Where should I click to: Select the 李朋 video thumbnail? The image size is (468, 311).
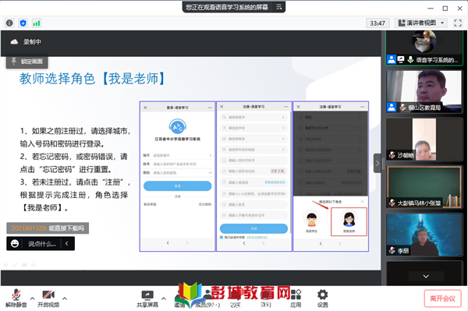(x=424, y=235)
